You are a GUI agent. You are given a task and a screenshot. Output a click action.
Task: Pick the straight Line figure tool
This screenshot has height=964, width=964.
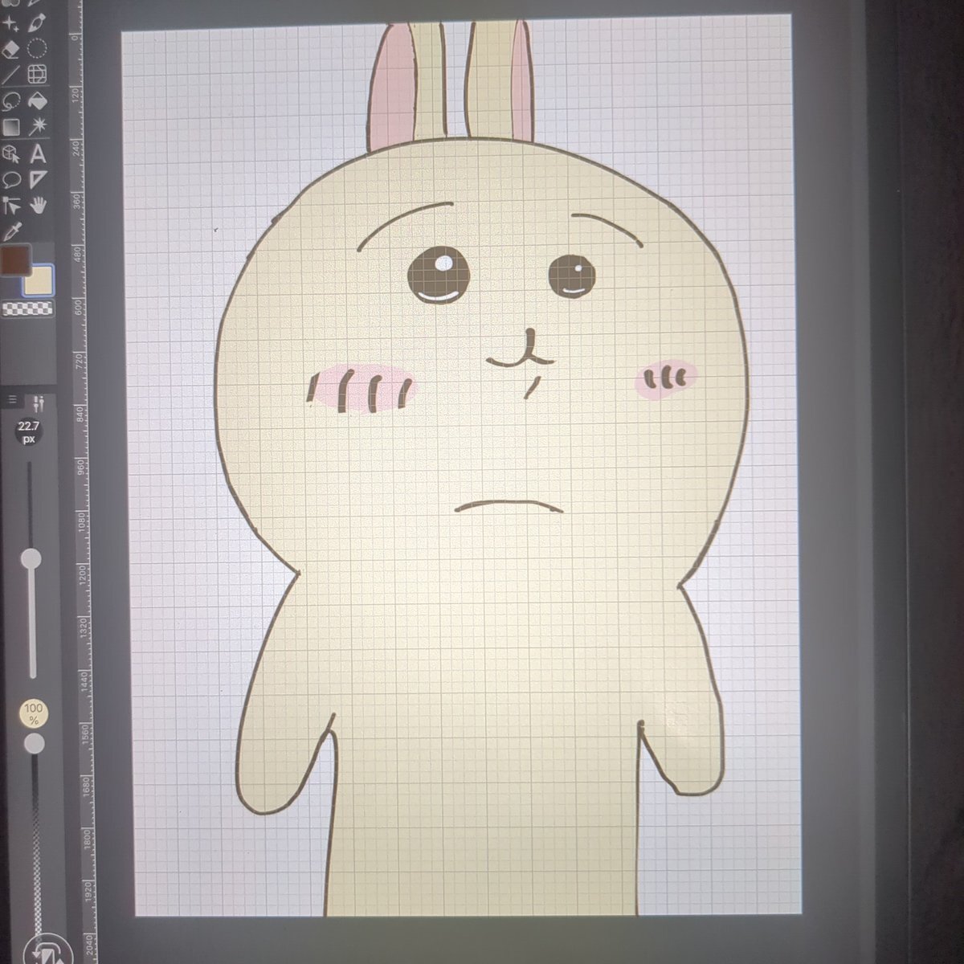[11, 75]
